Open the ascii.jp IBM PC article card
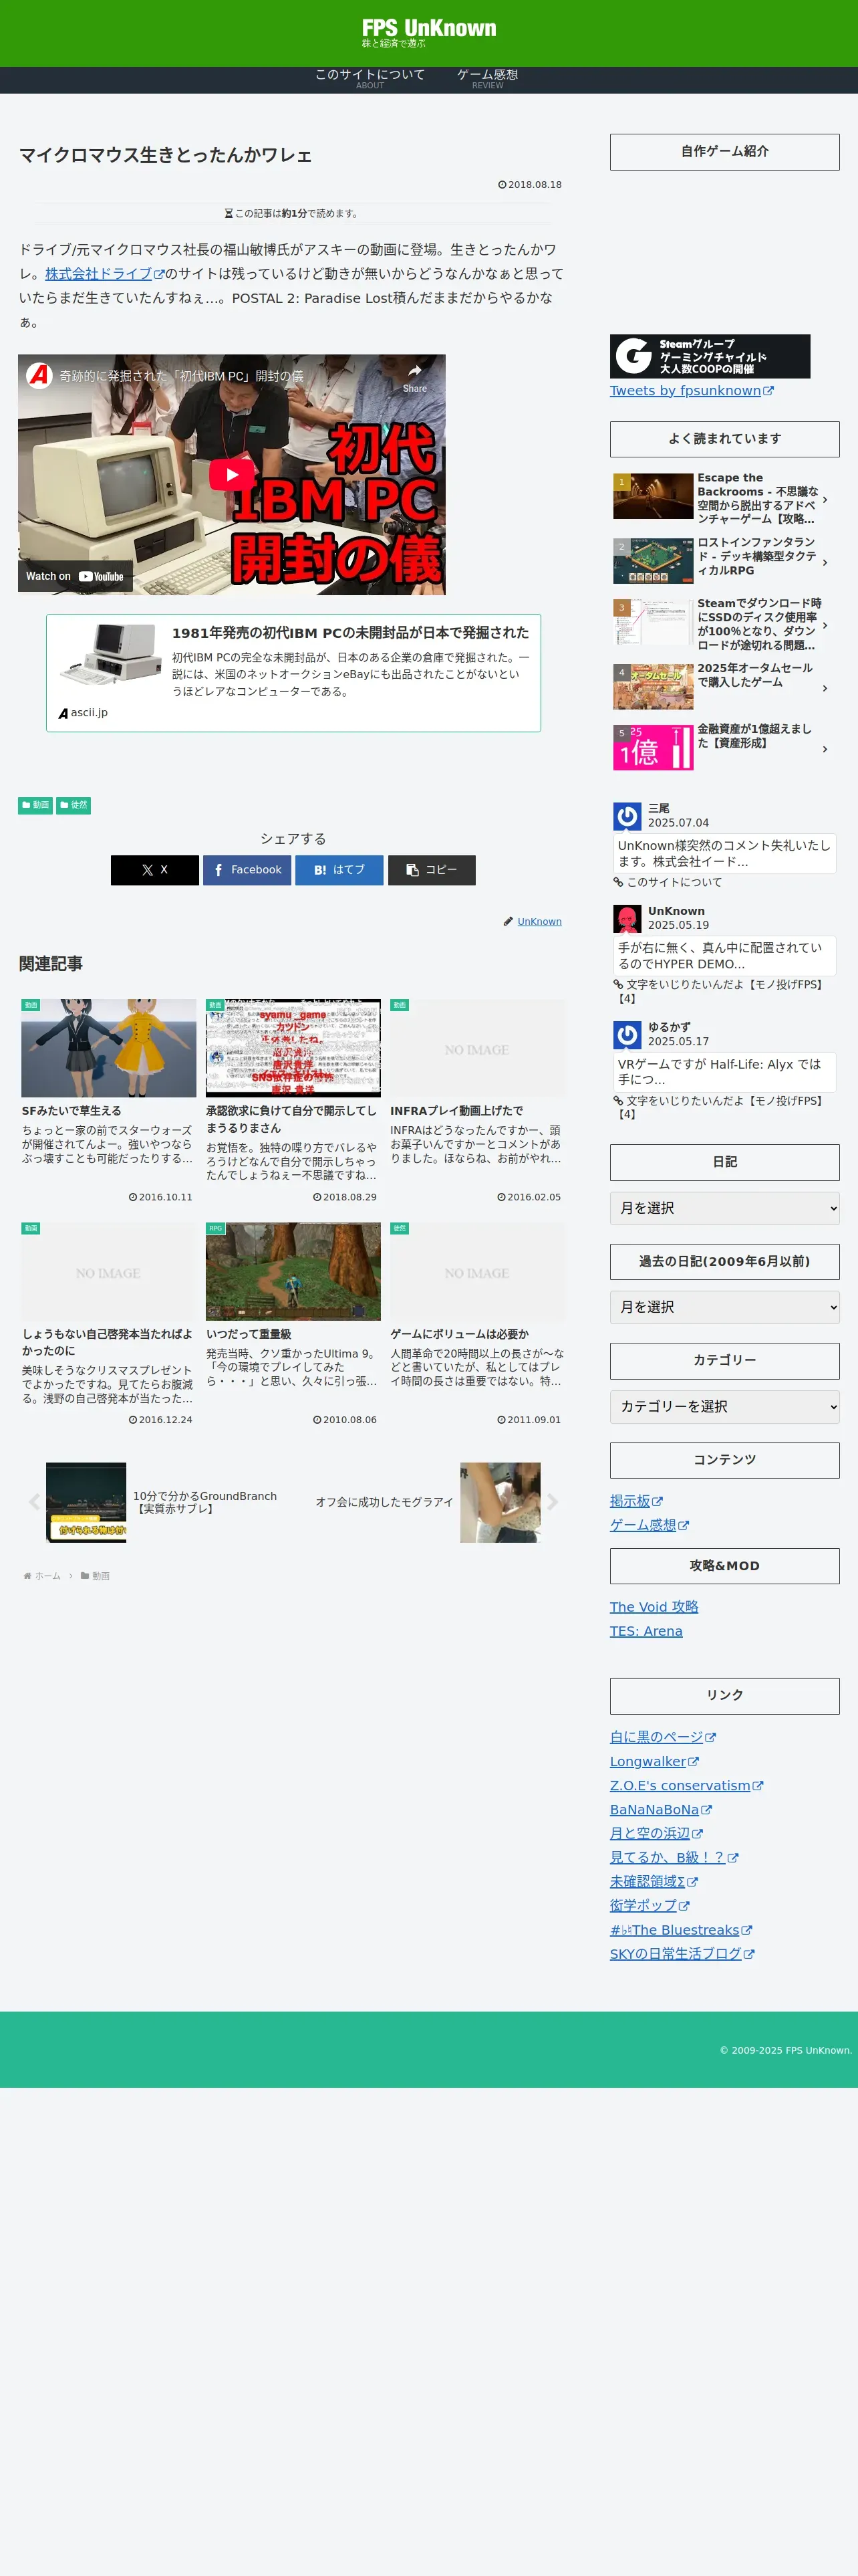The height and width of the screenshot is (2576, 858). [293, 673]
